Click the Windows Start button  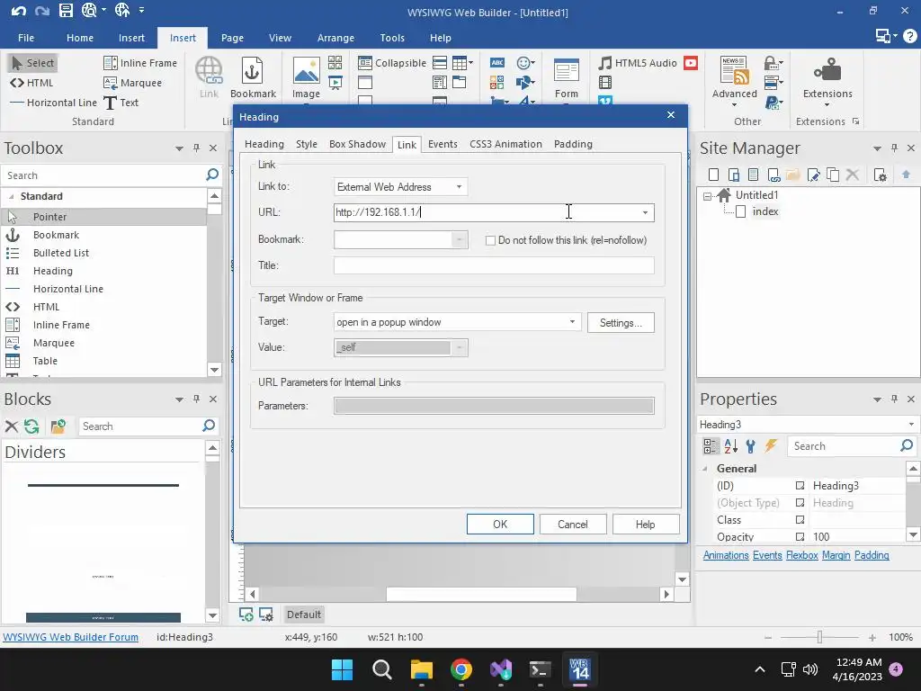tap(343, 669)
